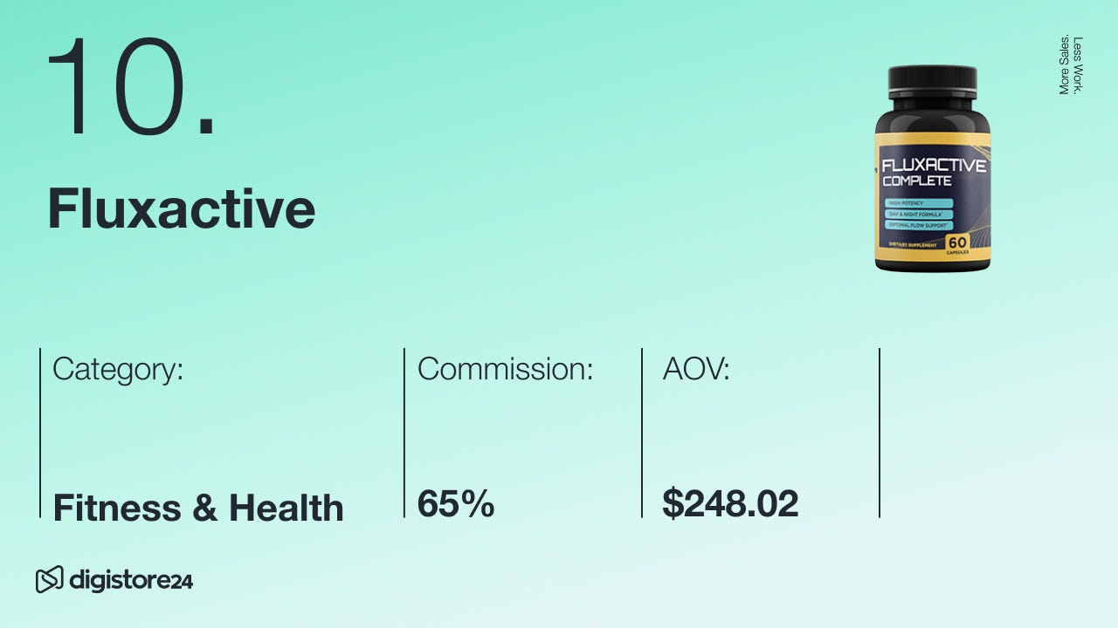This screenshot has width=1118, height=628.
Task: Click the Optimal Flow Support bar
Action: click(917, 225)
